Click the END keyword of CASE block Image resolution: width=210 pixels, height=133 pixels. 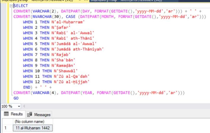27,87
